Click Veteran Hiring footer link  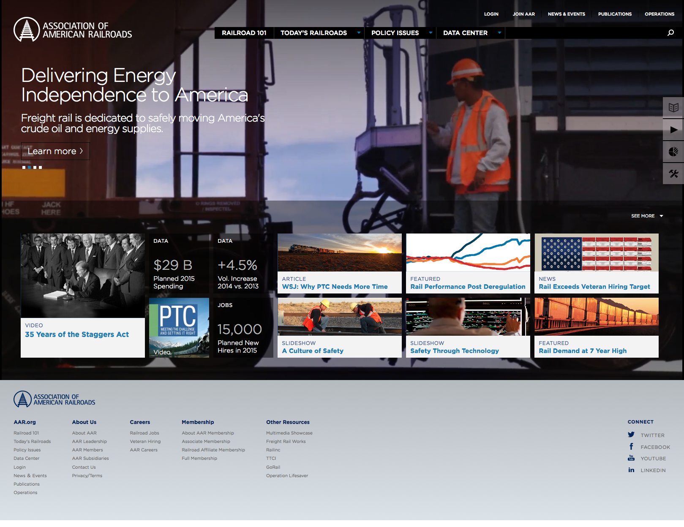[145, 441]
